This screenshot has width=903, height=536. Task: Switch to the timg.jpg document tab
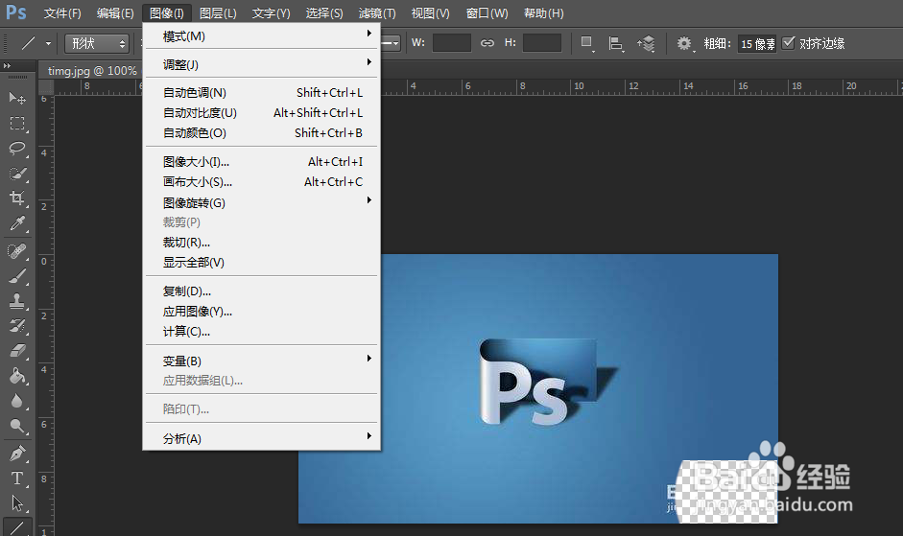(91, 71)
